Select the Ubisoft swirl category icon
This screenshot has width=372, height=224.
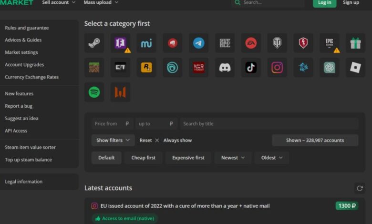pyautogui.click(x=173, y=68)
